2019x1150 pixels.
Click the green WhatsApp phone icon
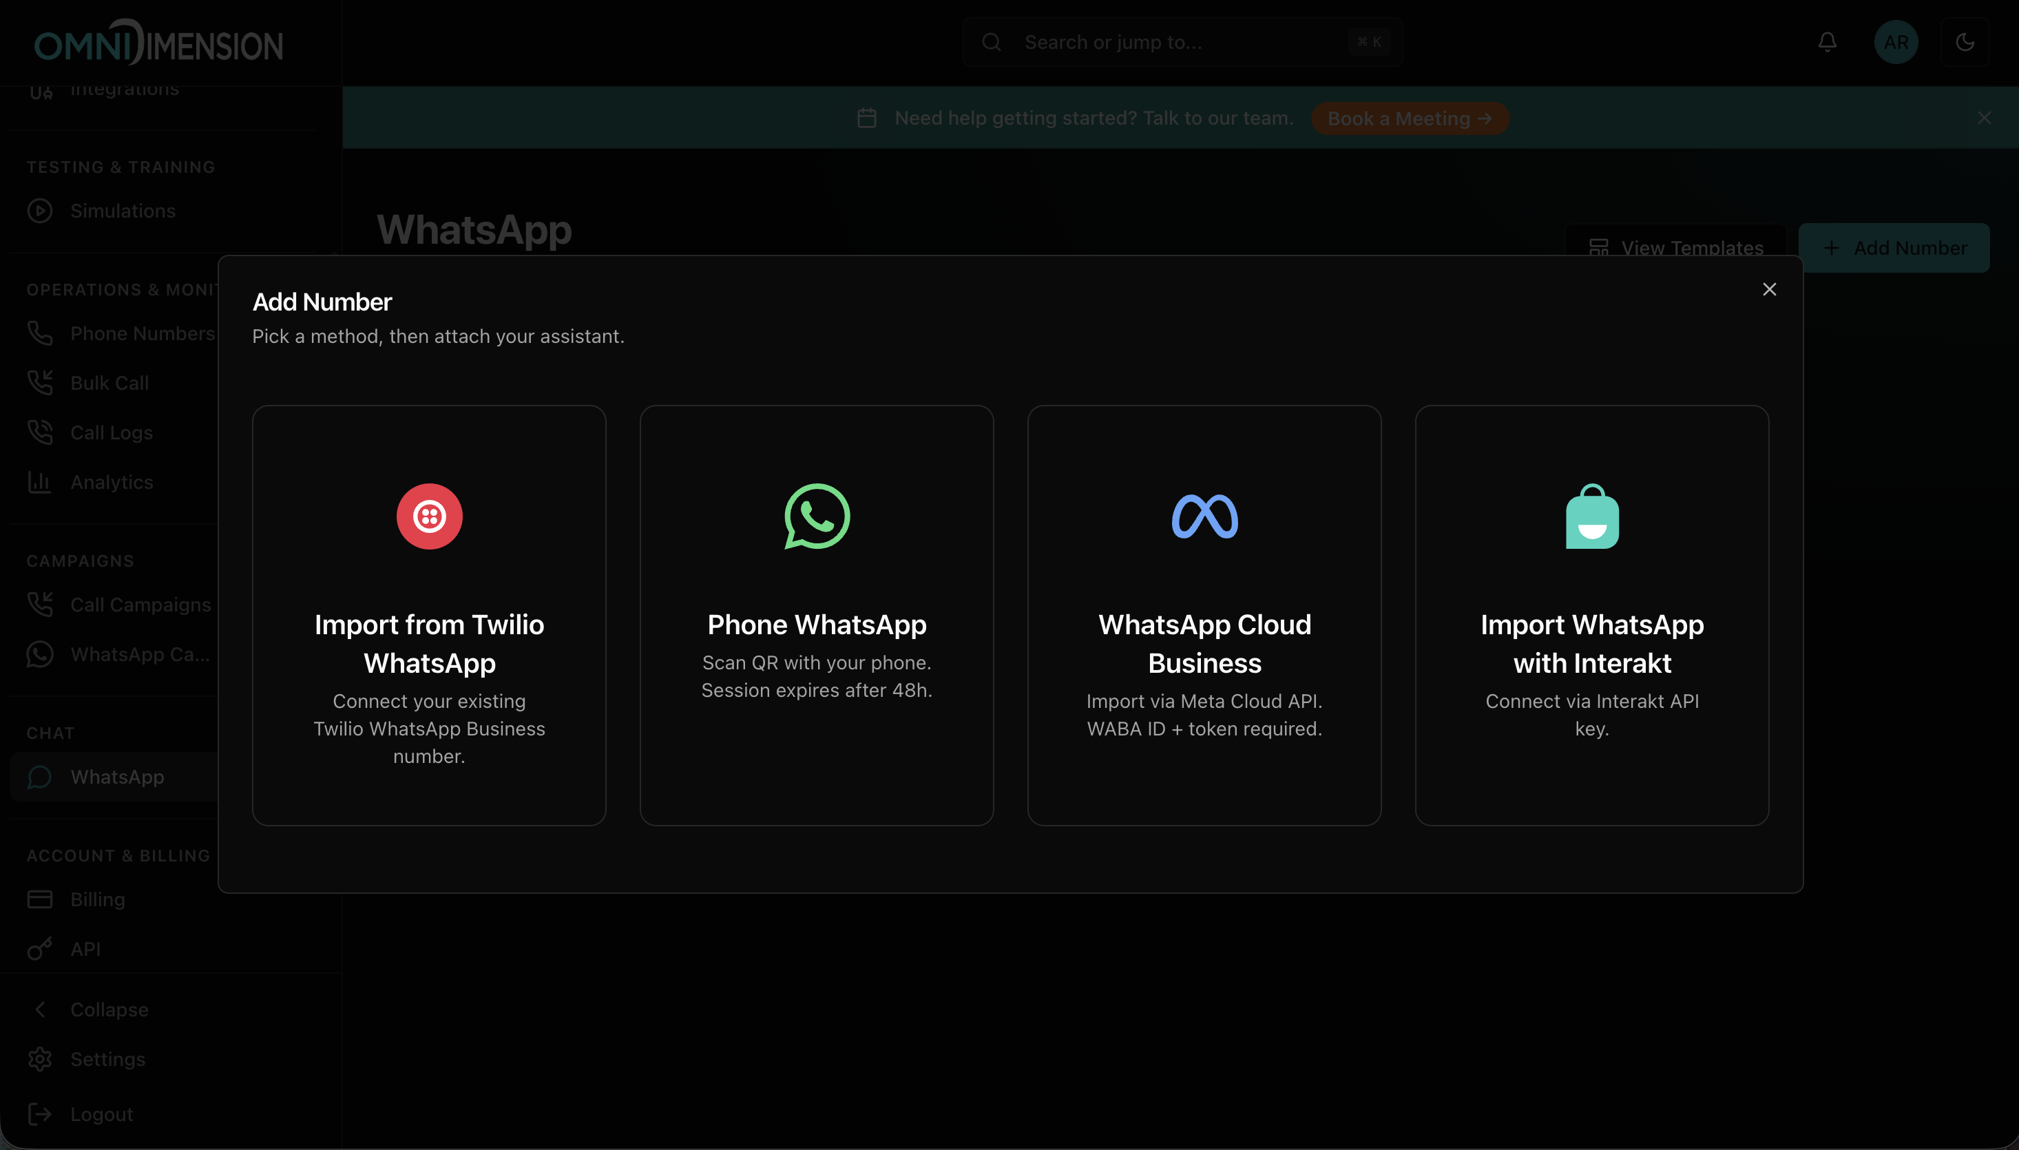pos(817,516)
